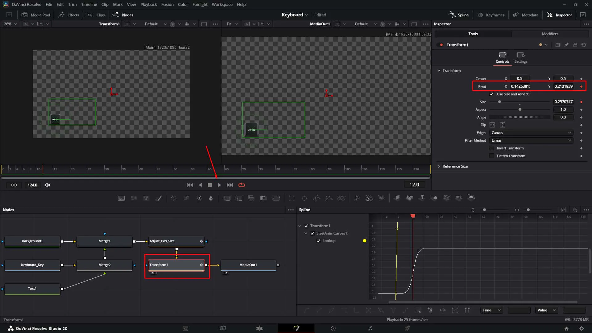Add a Shape 3D tool from the toolbar

(409, 198)
